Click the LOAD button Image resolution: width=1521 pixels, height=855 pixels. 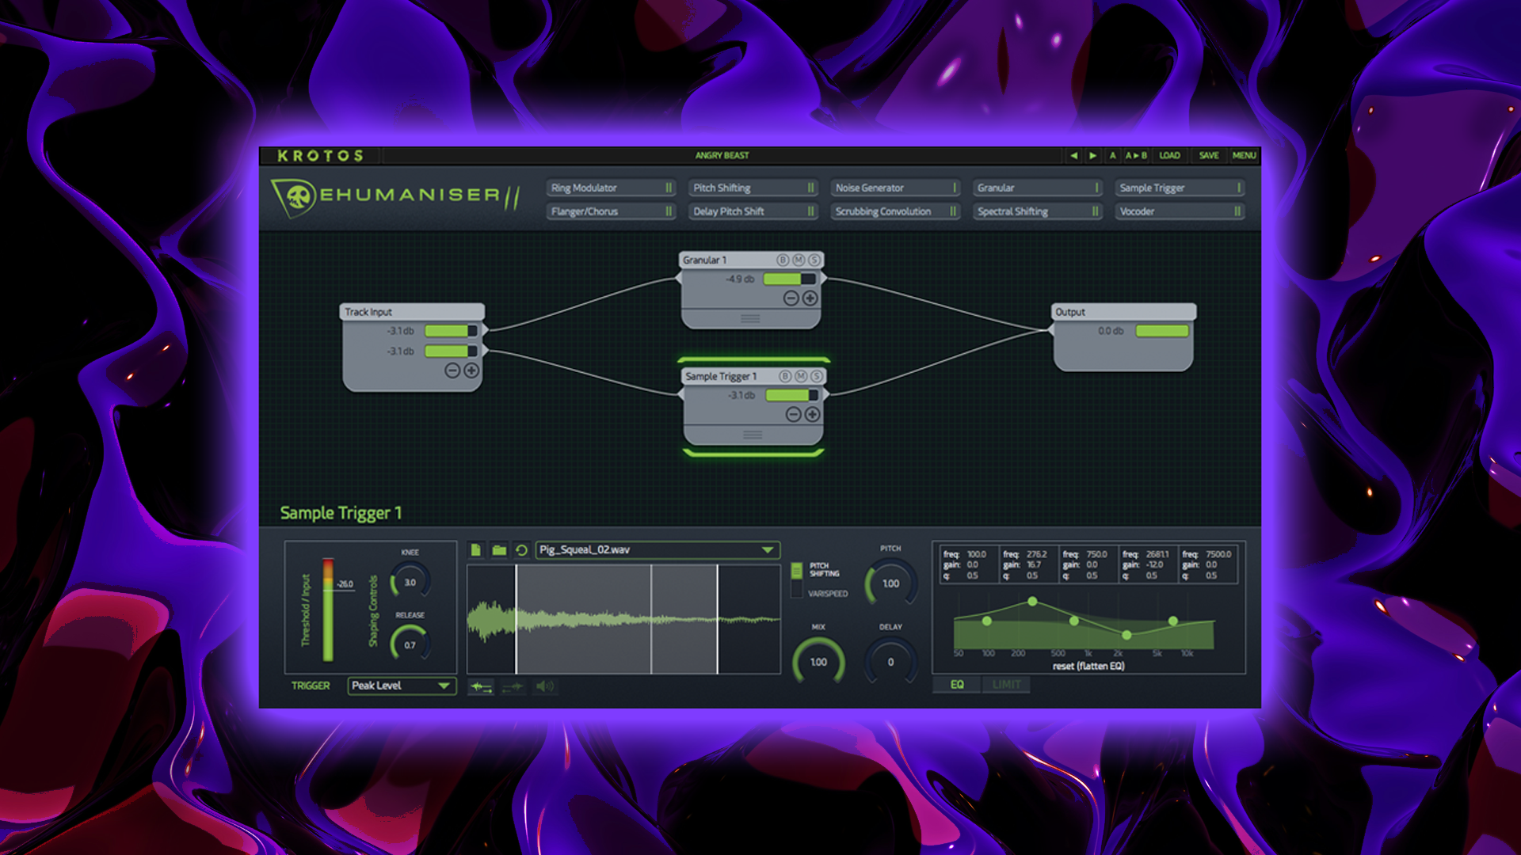[1169, 156]
